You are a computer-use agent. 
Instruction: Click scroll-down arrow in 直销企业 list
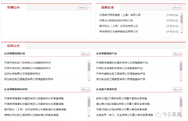point(182,33)
